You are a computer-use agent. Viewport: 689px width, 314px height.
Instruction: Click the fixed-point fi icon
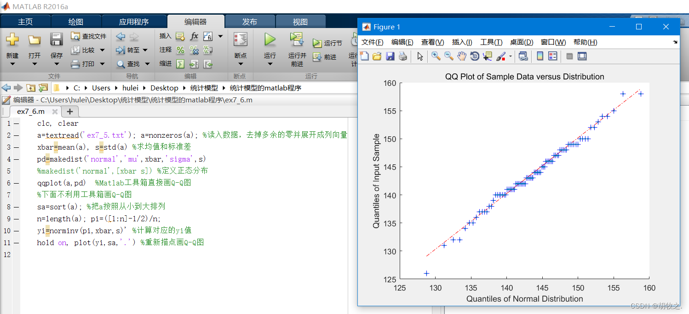(x=208, y=36)
